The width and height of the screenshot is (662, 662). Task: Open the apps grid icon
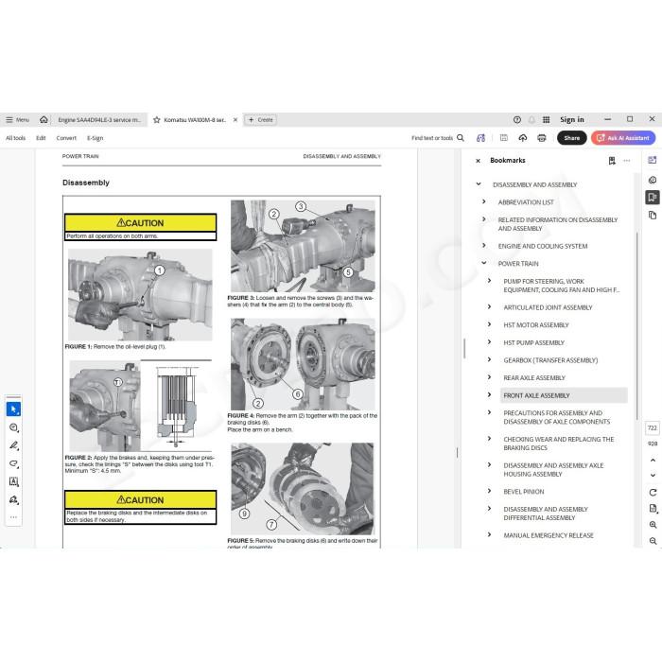pos(546,120)
